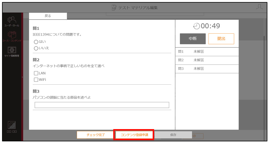Open the コース・コンテンツ sidebar icon
This screenshot has width=270, height=144.
(x=12, y=37)
